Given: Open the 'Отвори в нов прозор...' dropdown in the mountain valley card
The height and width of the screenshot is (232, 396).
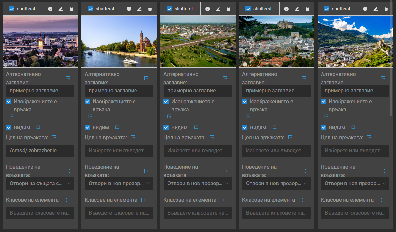Looking at the screenshot, I should pyautogui.click(x=355, y=184).
